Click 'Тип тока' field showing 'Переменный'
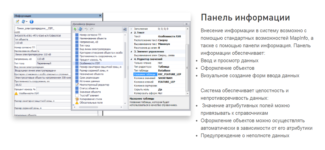 click(54, 63)
